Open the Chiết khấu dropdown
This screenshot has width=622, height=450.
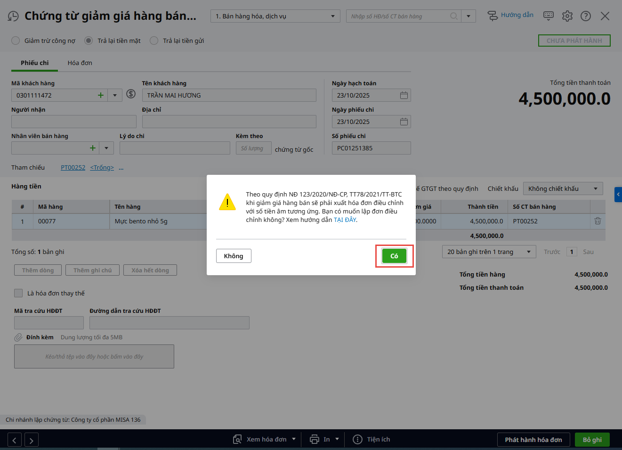click(x=563, y=188)
